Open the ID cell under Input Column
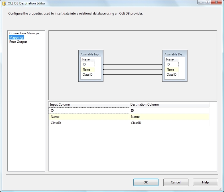 [89, 111]
